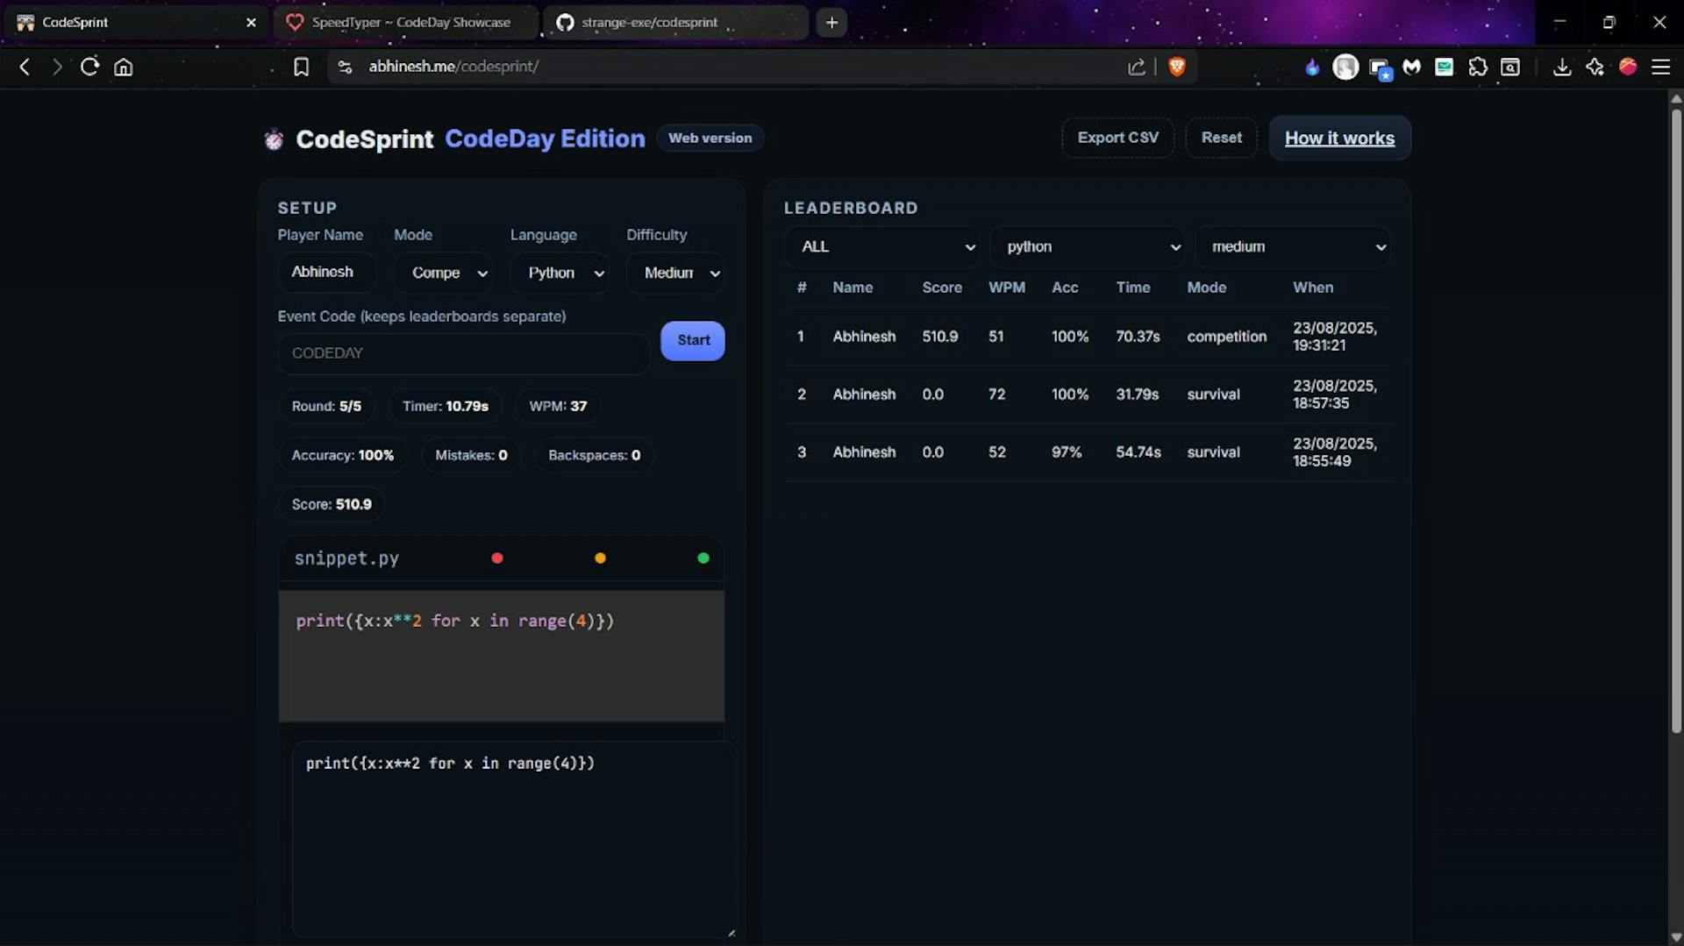1684x946 pixels.
Task: Click the CodeSprint stopwatch logo
Action: (x=274, y=139)
